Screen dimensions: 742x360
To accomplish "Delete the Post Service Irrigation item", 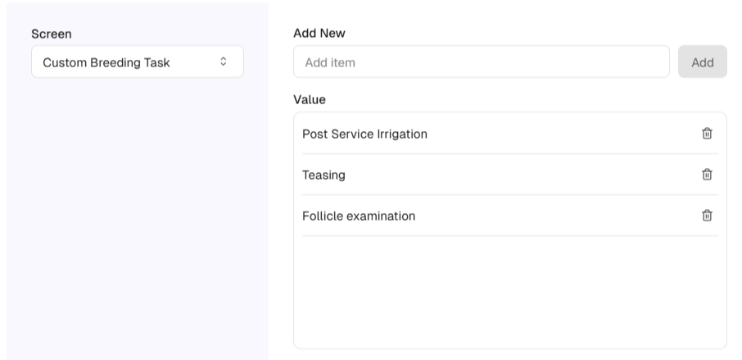I will pos(707,134).
